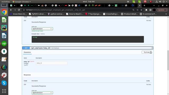This screenshot has width=169, height=95.
Task: Open the Snow Mens Sn... bookmark
Action: 18,14
